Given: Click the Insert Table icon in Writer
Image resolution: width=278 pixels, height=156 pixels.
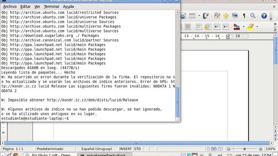Looking at the screenshot, I should (192, 16).
